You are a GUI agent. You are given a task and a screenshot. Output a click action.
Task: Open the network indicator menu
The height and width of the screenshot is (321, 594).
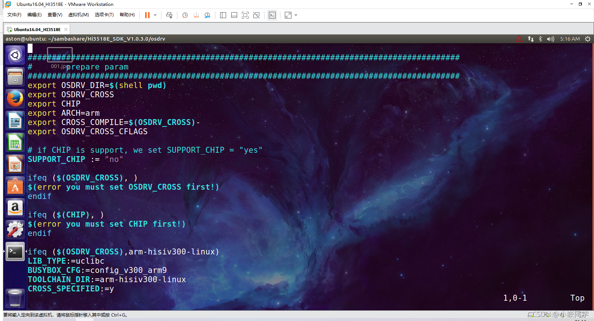tap(531, 39)
